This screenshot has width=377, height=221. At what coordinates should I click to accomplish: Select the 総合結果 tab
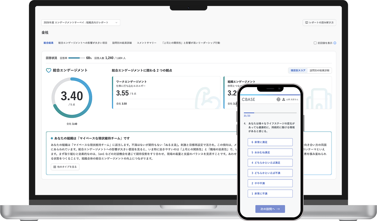[49, 43]
